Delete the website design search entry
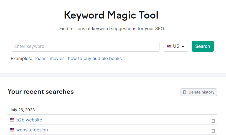This screenshot has height=135, width=226. [213, 131]
